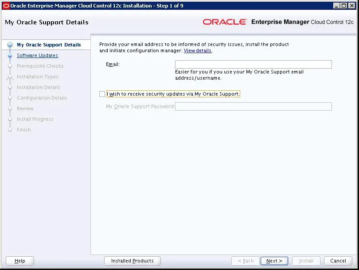Close the installer window
The image size is (359, 270).
click(351, 6)
